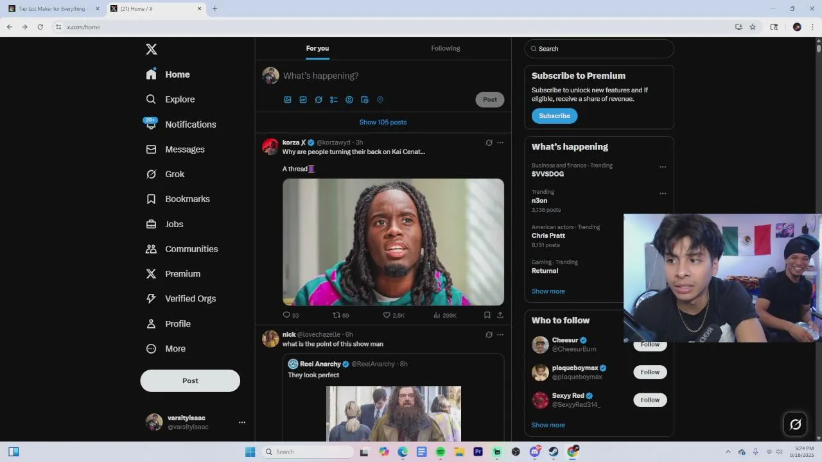Follow plaqueboymax

[650, 372]
